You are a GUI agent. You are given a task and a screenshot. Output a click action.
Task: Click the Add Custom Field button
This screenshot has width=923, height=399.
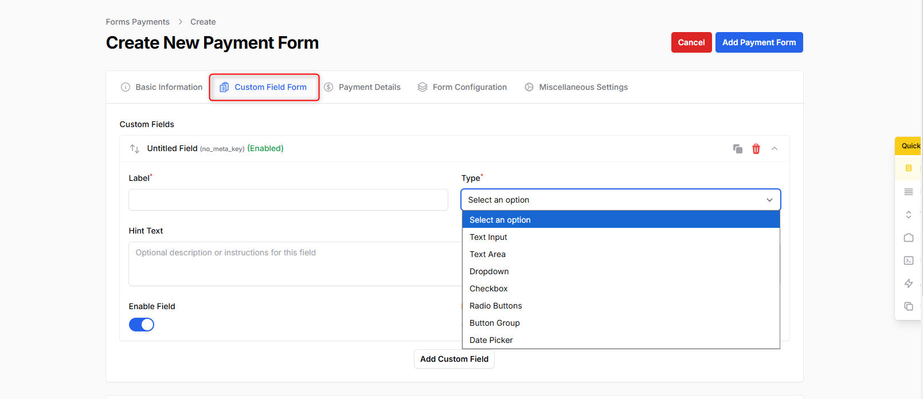click(454, 359)
